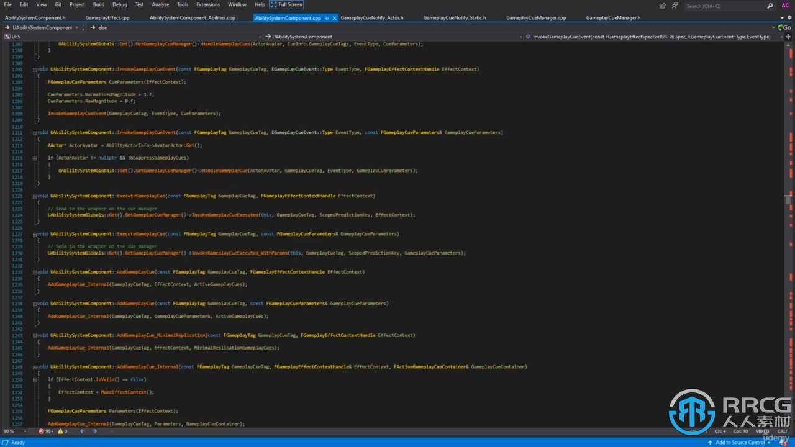Toggle pin on AbilitySystemComponent.cpp tab
The image size is (795, 447).
(327, 18)
